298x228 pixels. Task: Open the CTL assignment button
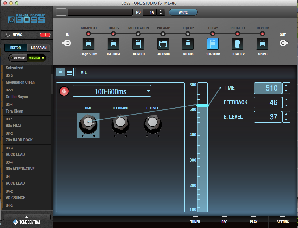pyautogui.click(x=84, y=72)
